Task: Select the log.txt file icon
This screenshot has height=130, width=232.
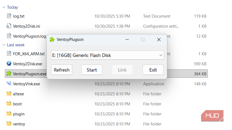Action: 9,16
